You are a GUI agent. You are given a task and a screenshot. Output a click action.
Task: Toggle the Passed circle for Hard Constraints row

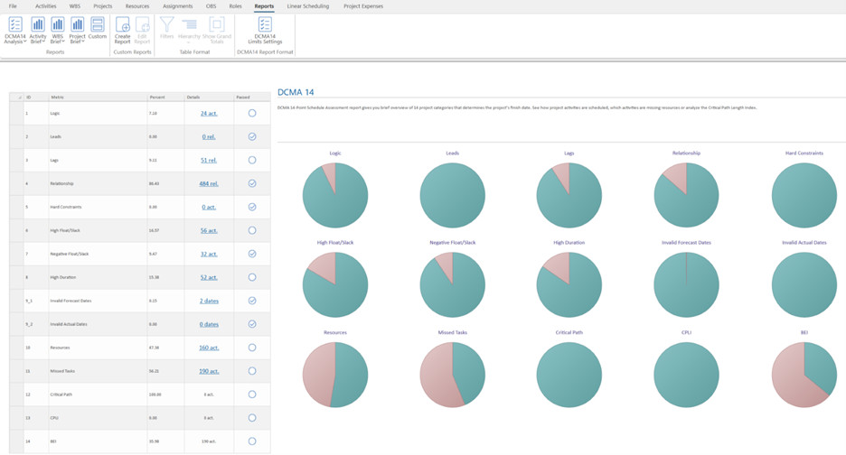[252, 207]
